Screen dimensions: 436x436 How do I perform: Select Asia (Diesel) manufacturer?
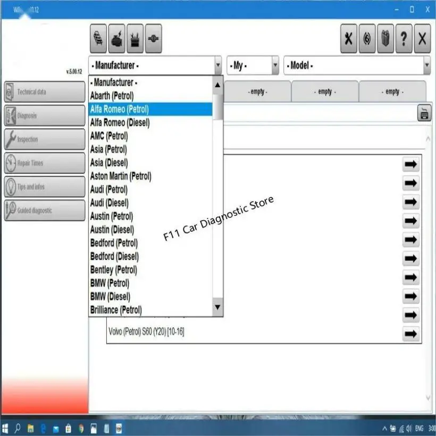click(150, 162)
